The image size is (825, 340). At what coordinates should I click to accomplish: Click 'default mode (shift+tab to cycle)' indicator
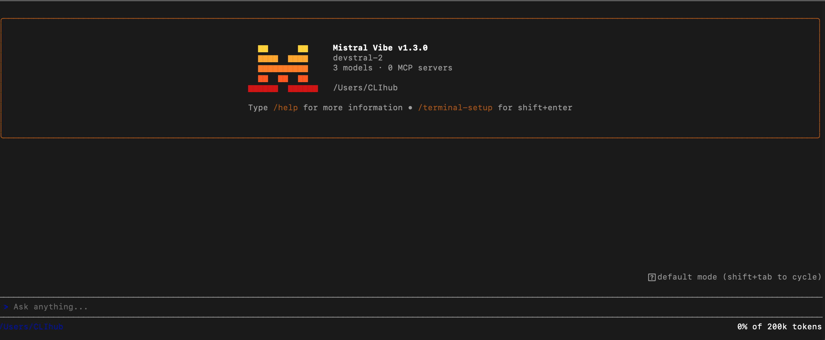pyautogui.click(x=739, y=277)
